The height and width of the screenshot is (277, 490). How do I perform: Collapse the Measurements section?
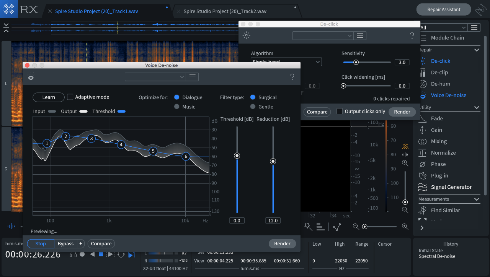point(477,199)
